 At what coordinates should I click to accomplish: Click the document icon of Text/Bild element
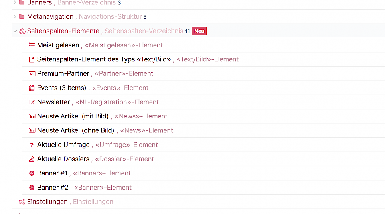[x=32, y=59]
